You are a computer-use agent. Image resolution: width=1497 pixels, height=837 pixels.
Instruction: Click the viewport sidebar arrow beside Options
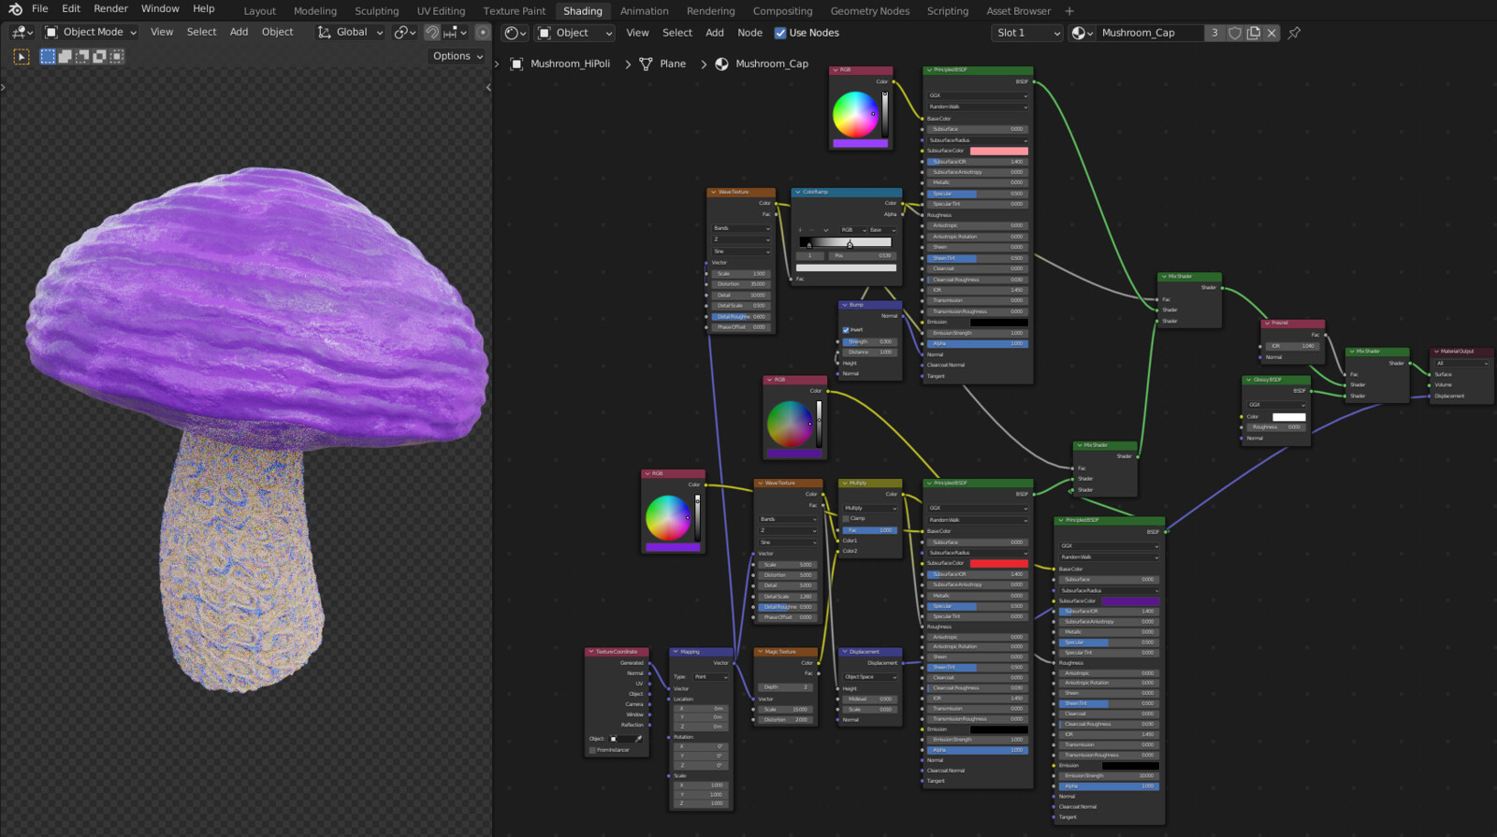[x=488, y=88]
